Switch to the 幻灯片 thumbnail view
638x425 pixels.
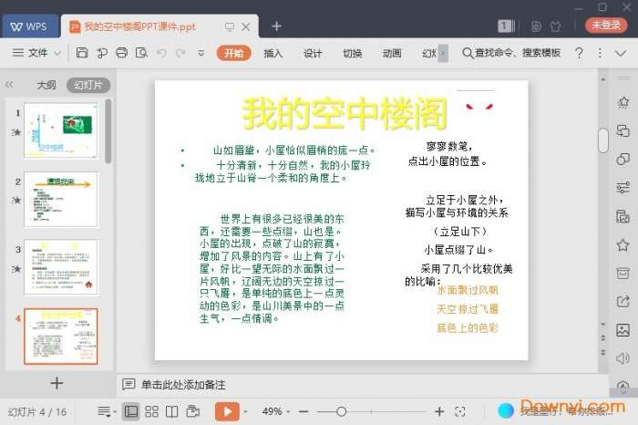[x=88, y=85]
